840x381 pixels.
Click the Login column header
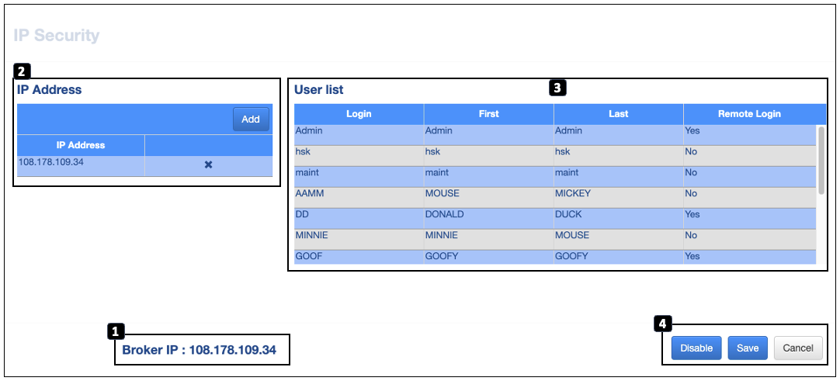[359, 114]
